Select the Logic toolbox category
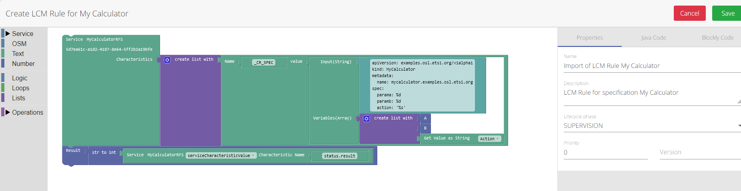741x191 pixels. 20,78
